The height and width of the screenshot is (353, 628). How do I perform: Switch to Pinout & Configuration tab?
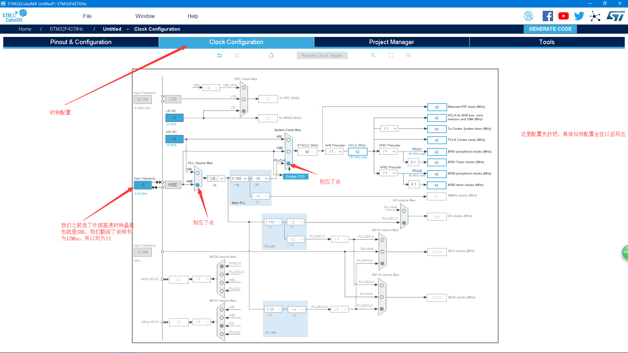(x=81, y=42)
